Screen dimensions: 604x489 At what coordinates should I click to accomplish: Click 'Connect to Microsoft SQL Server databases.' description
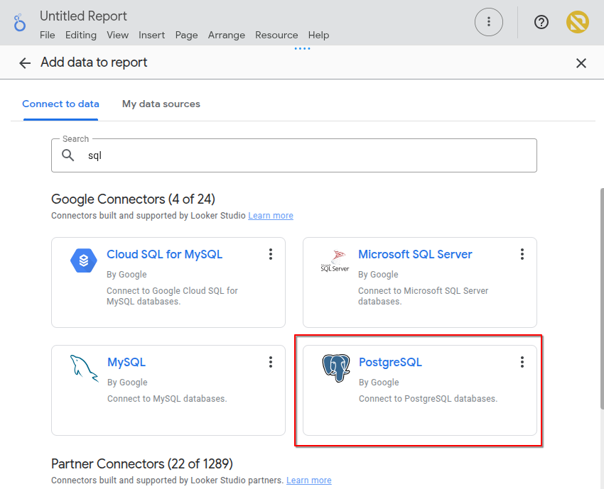point(423,296)
